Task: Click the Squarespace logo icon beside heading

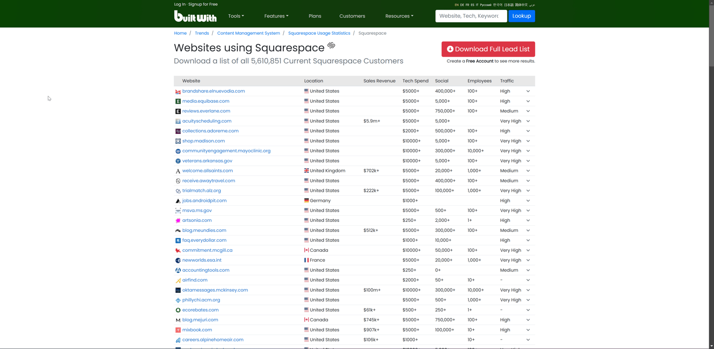Action: pos(331,46)
